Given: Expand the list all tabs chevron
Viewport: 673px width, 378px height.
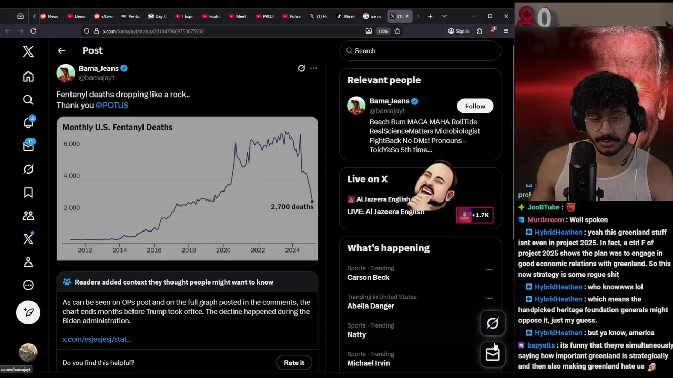Looking at the screenshot, I should (x=444, y=16).
